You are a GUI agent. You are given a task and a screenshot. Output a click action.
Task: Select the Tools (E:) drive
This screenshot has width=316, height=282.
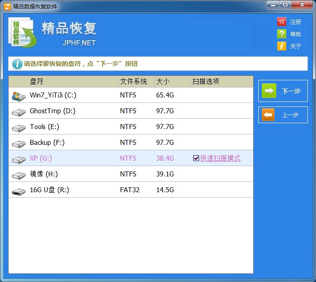point(131,126)
